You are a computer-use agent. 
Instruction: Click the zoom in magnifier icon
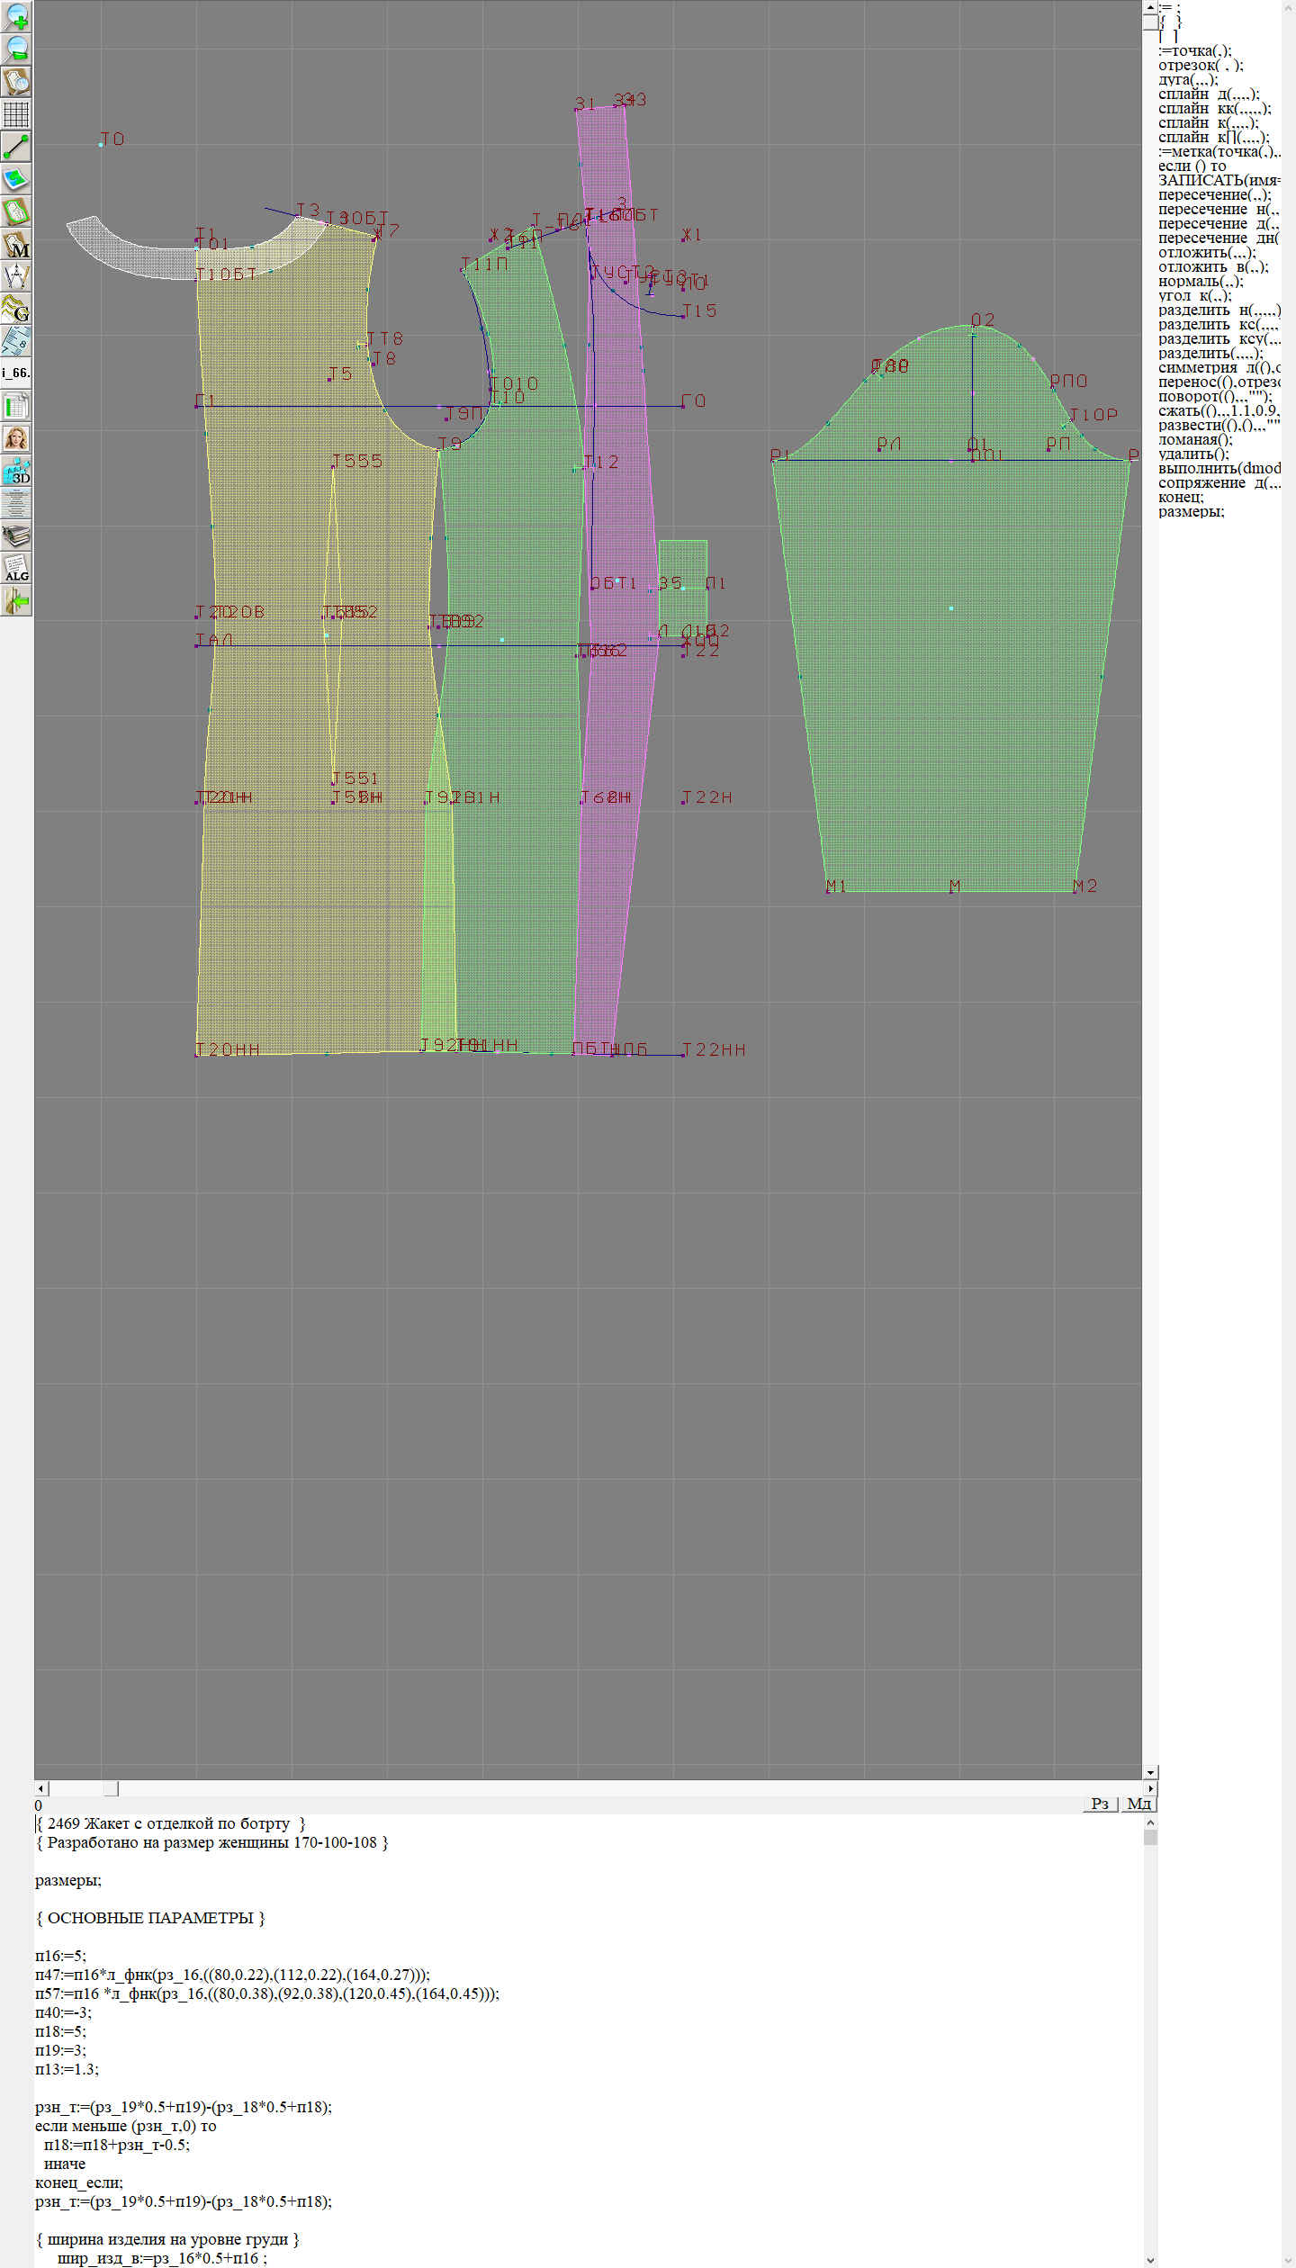[x=16, y=16]
